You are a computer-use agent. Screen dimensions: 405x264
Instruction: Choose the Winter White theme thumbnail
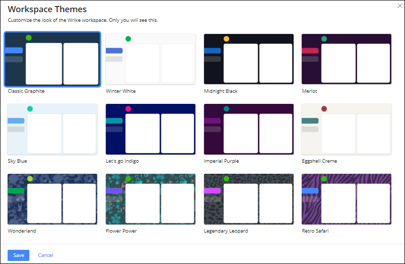point(150,59)
